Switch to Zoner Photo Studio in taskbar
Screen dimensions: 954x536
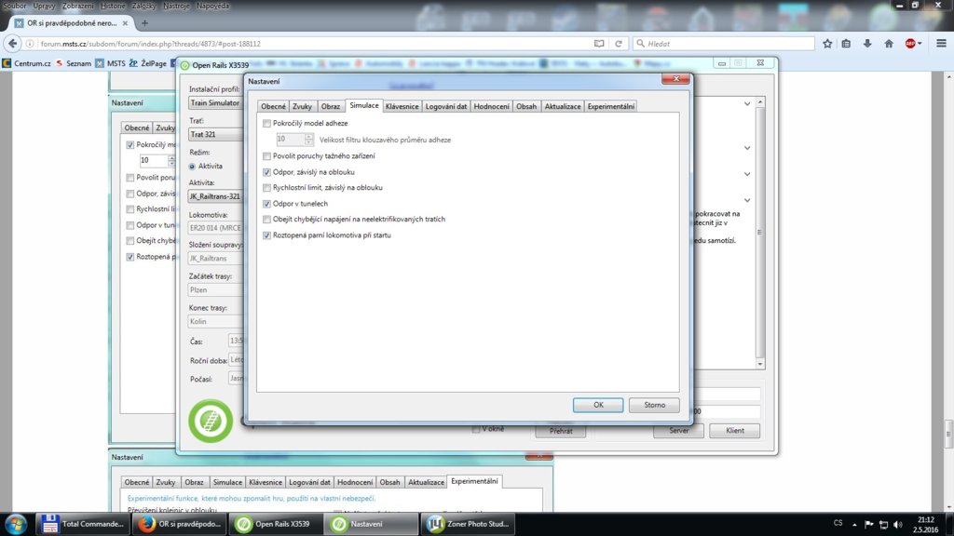point(468,524)
